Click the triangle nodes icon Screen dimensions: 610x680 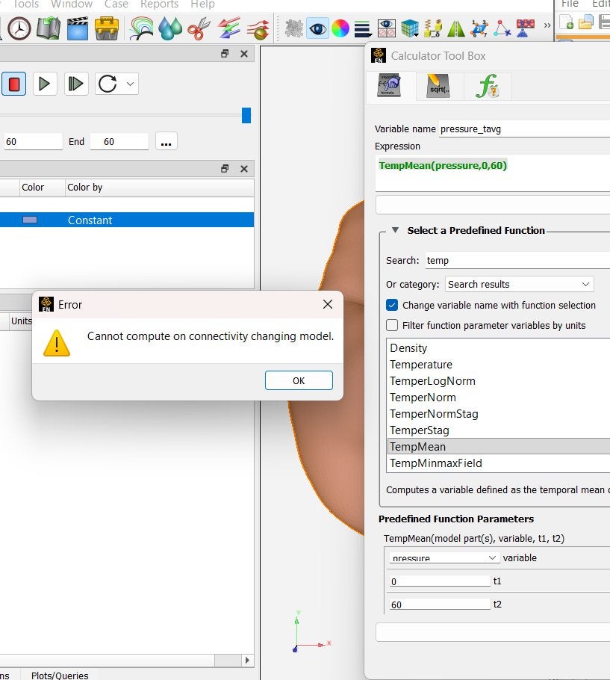click(502, 28)
